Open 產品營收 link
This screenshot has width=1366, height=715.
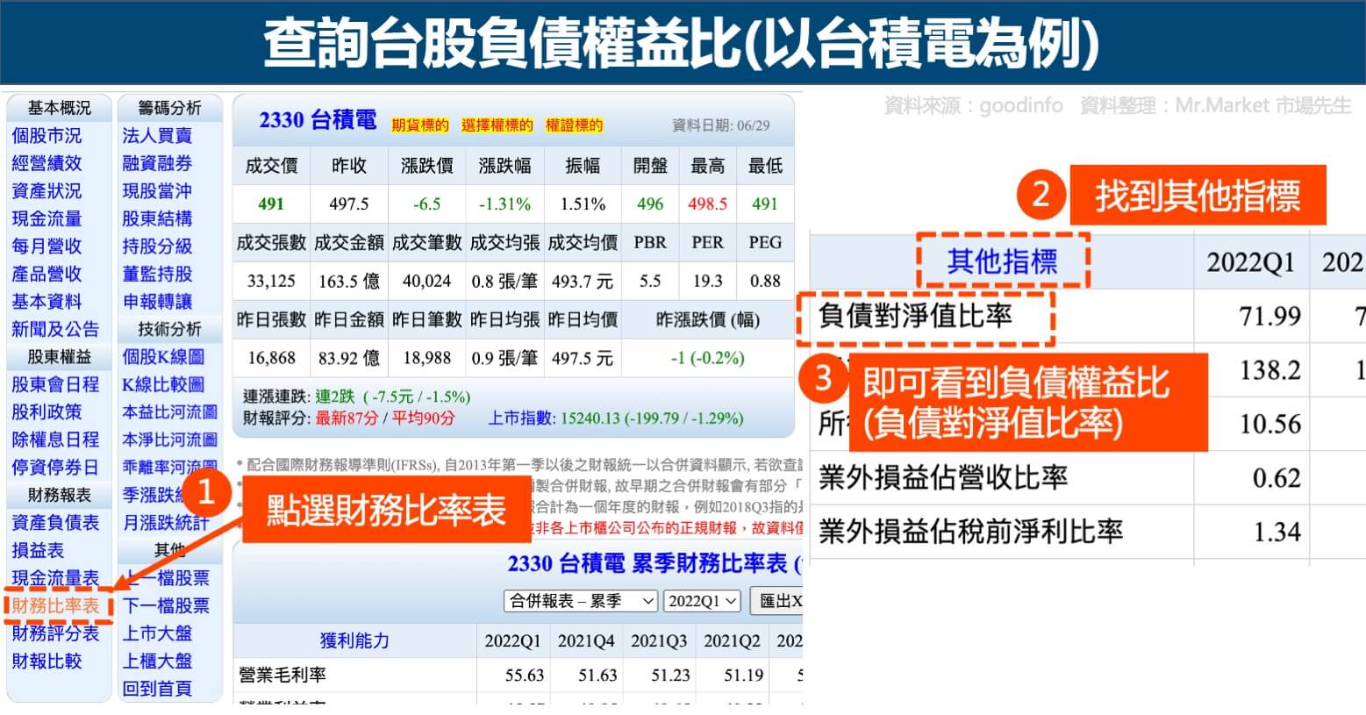(46, 274)
